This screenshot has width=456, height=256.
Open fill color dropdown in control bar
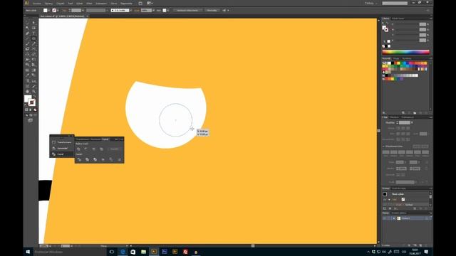click(x=48, y=11)
